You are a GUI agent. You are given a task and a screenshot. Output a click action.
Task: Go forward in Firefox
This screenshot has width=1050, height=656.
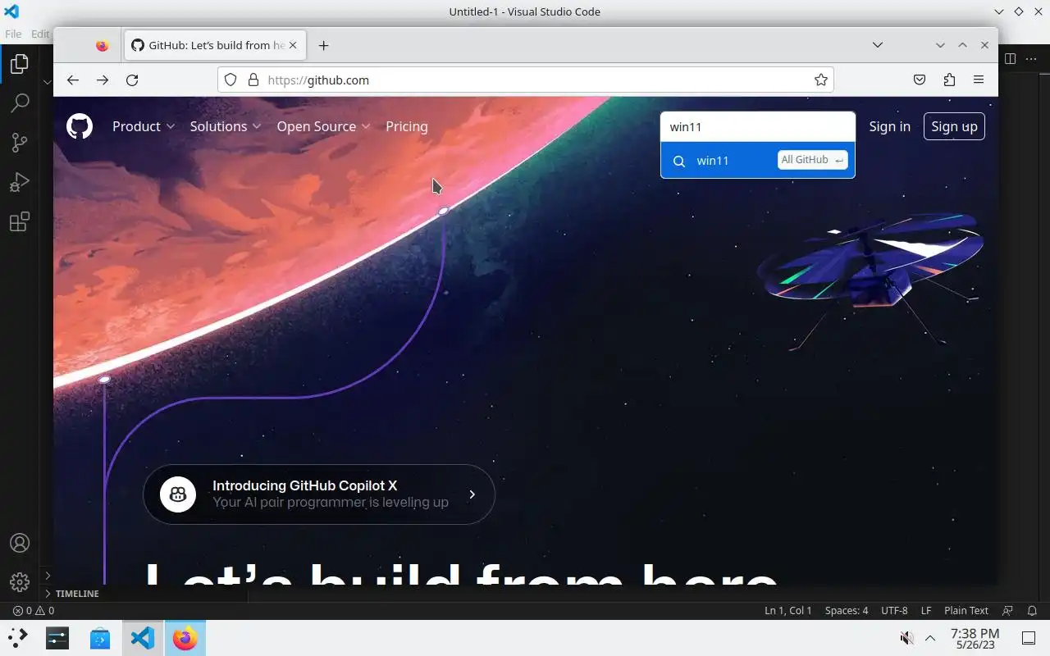103,80
